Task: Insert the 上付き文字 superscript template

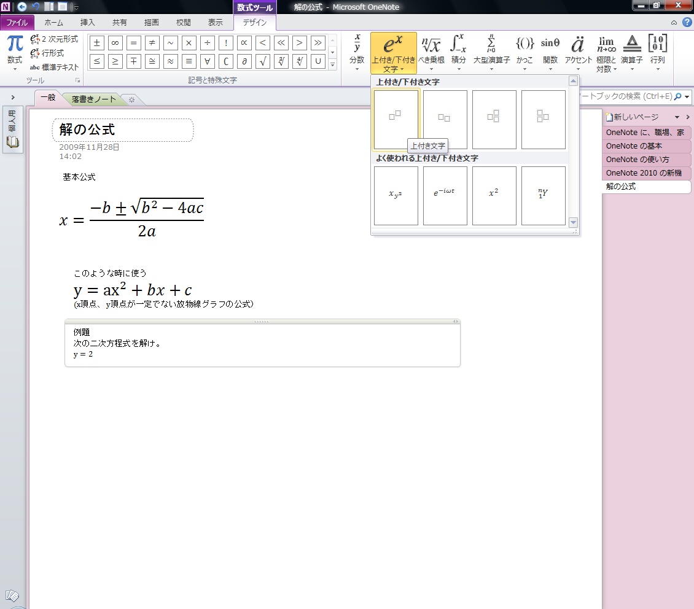Action: (x=396, y=120)
